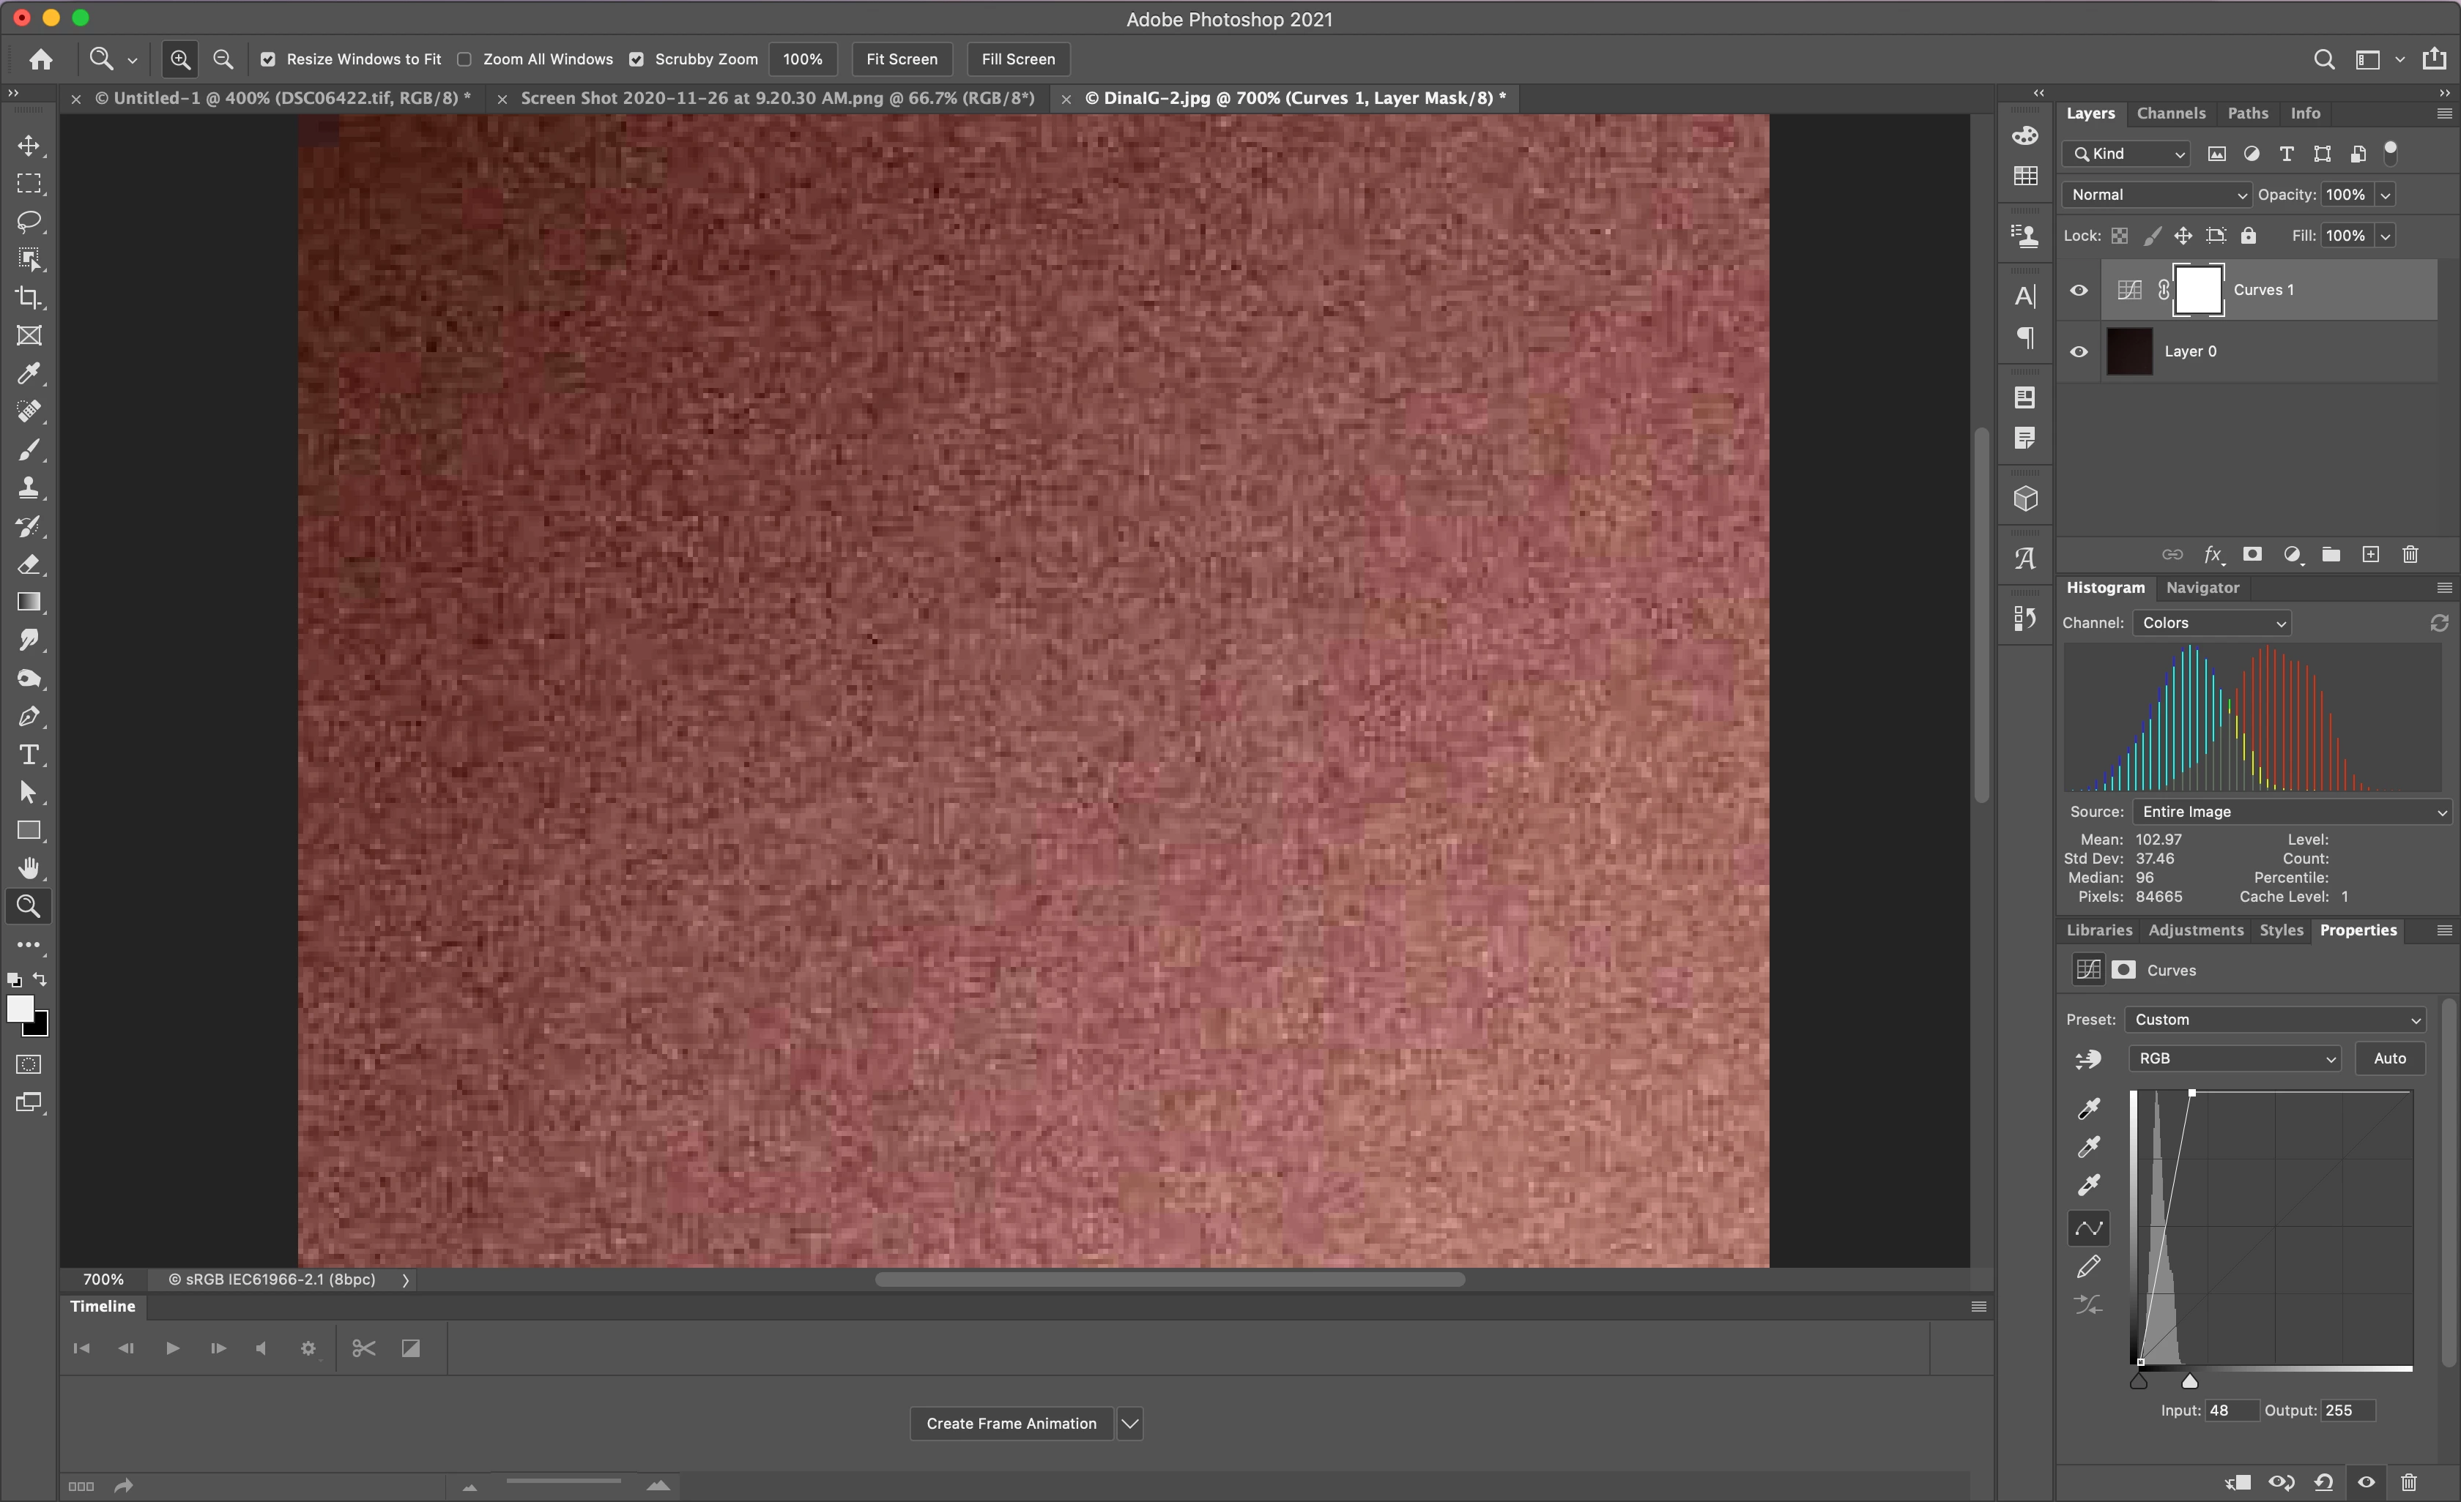The width and height of the screenshot is (2461, 1502).
Task: Select the Clone Stamp tool
Action: [29, 487]
